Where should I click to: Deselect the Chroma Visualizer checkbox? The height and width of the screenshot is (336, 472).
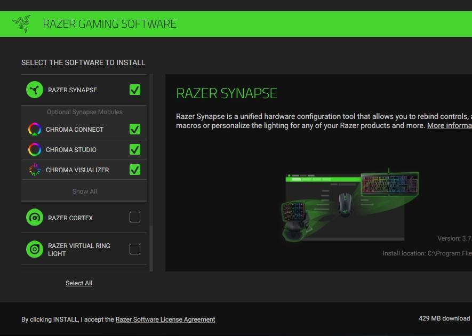coord(135,170)
